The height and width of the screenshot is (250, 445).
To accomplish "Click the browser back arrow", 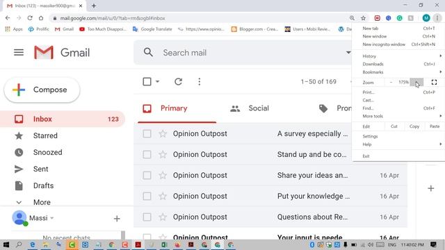I will [8, 18].
